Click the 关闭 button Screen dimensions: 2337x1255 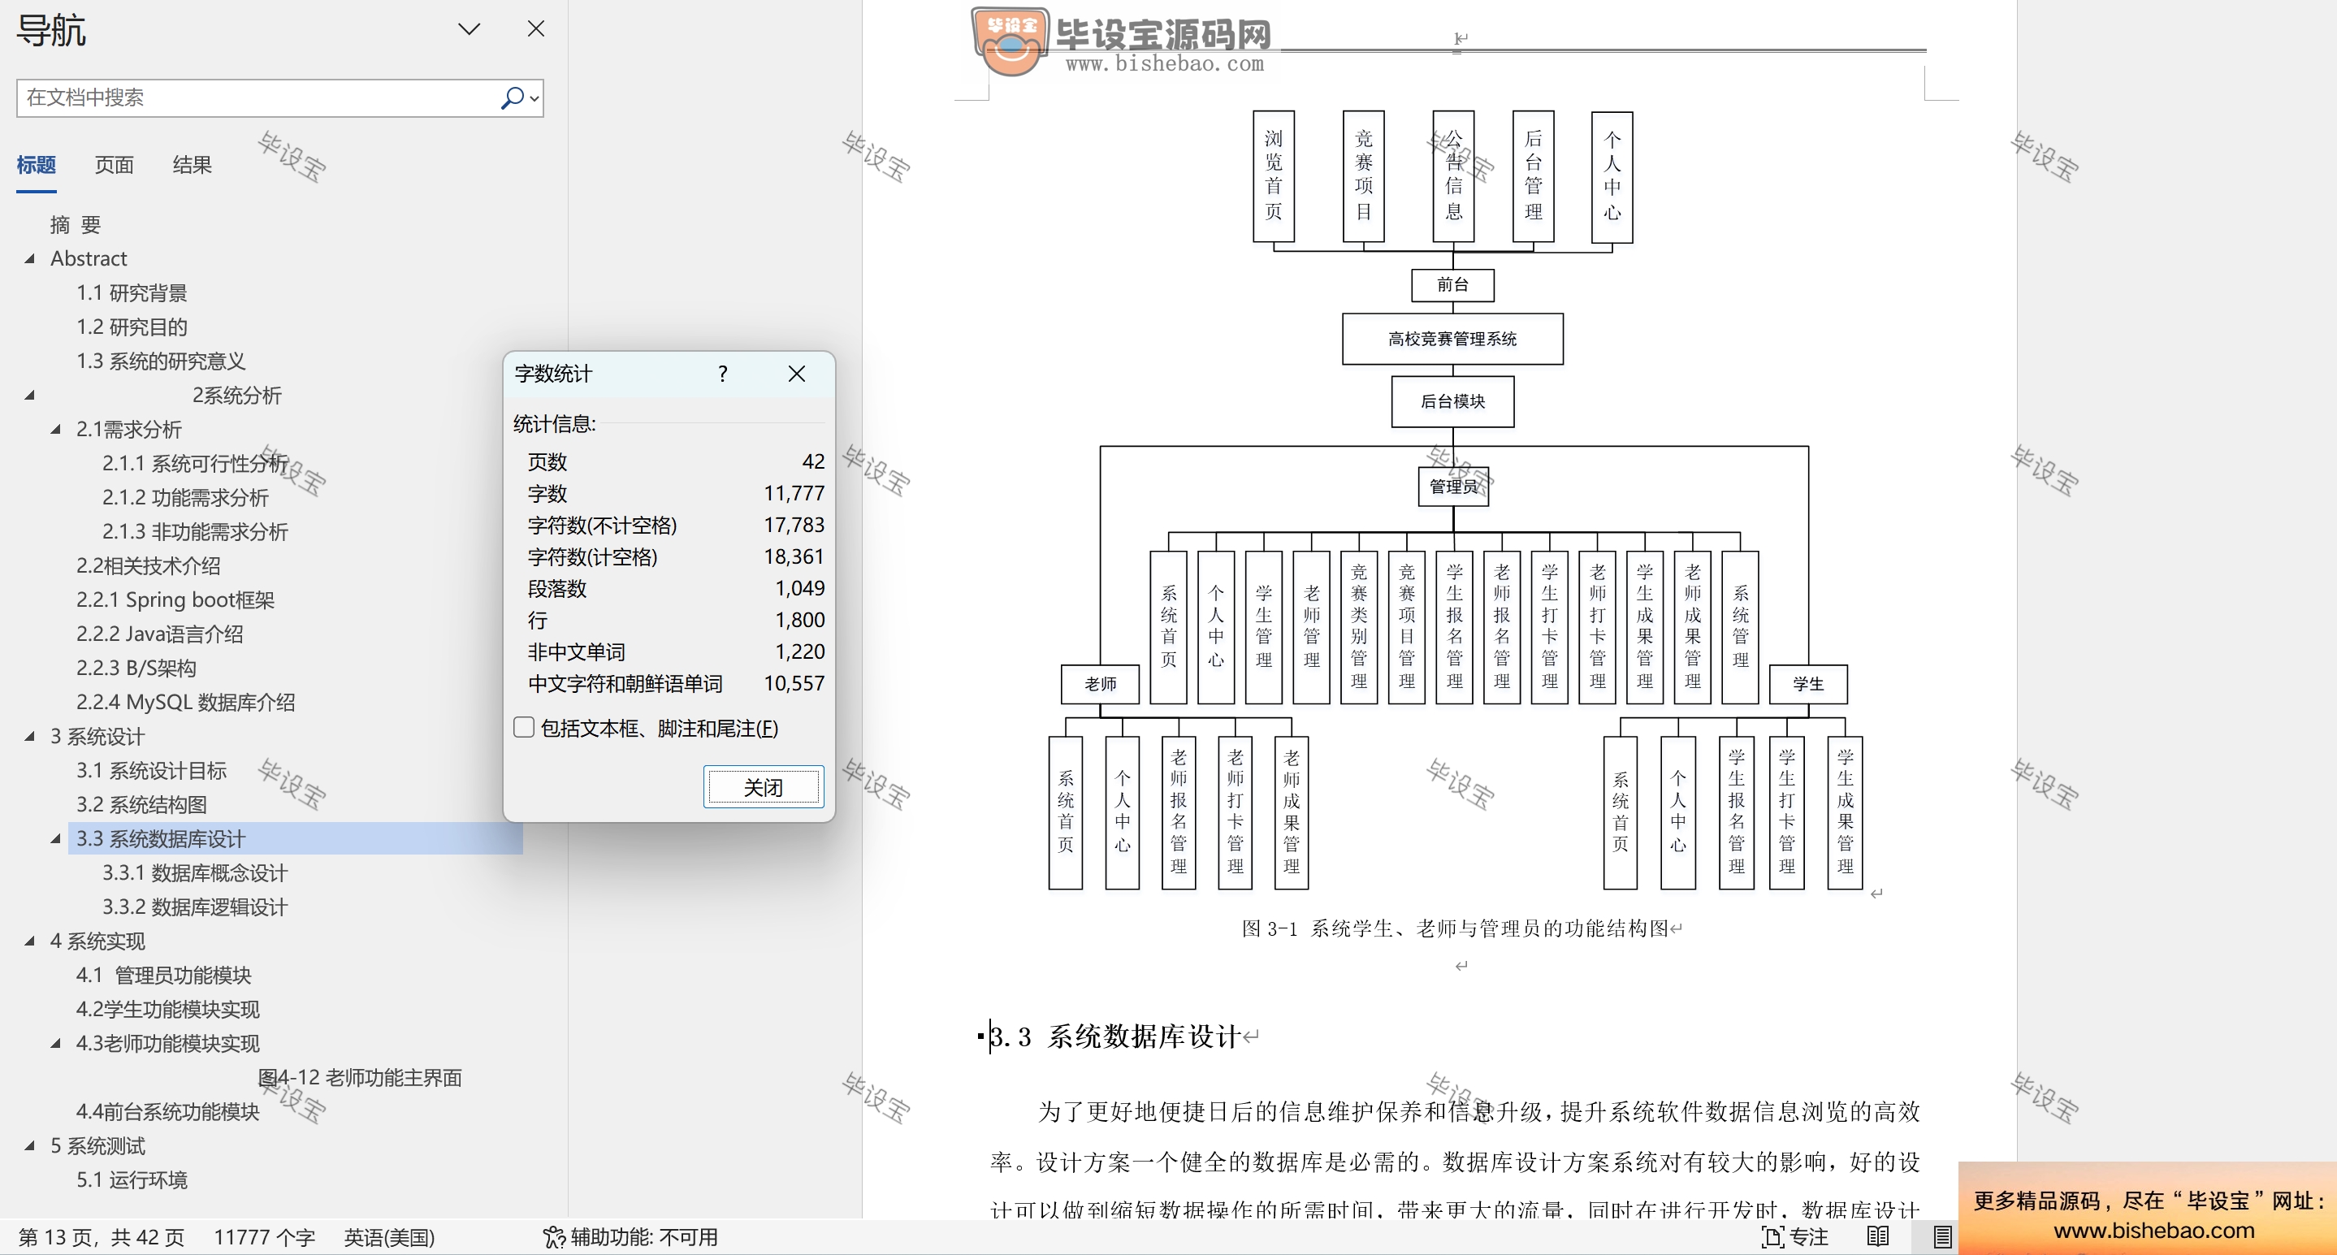(764, 787)
